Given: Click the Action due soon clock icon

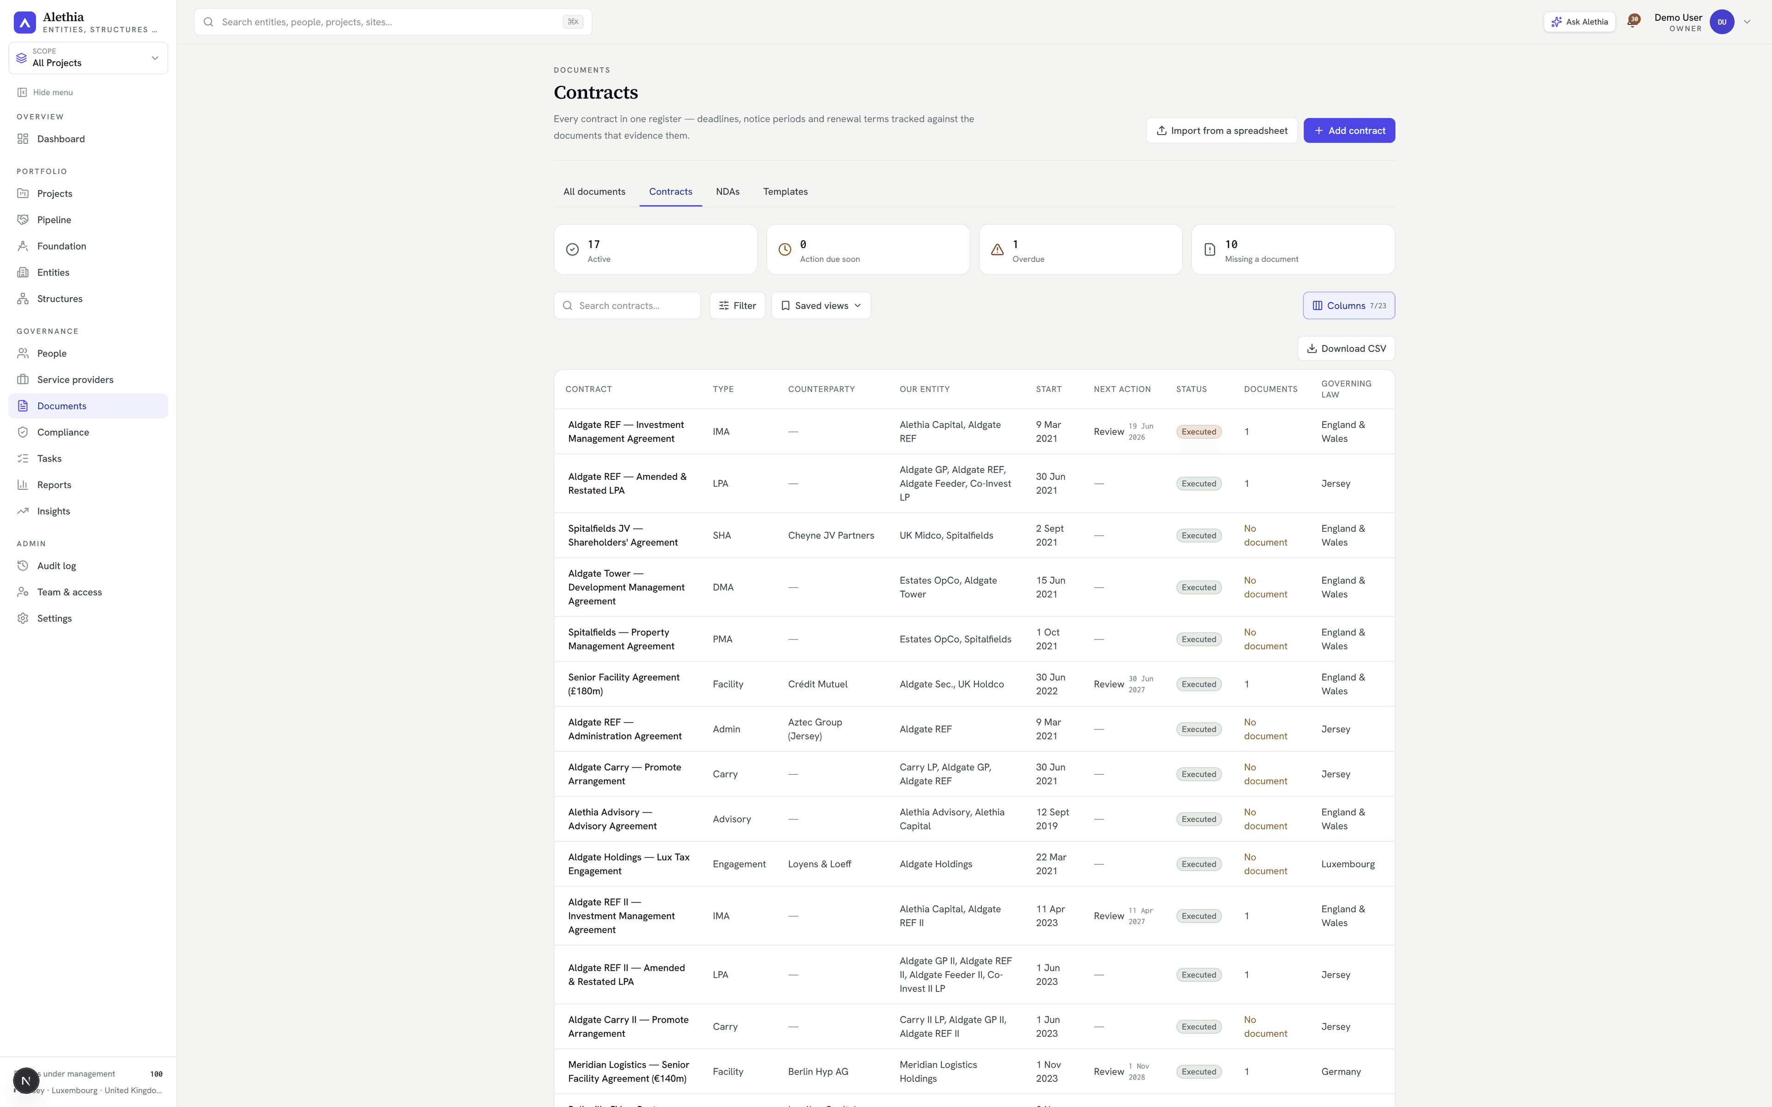Looking at the screenshot, I should coord(785,250).
